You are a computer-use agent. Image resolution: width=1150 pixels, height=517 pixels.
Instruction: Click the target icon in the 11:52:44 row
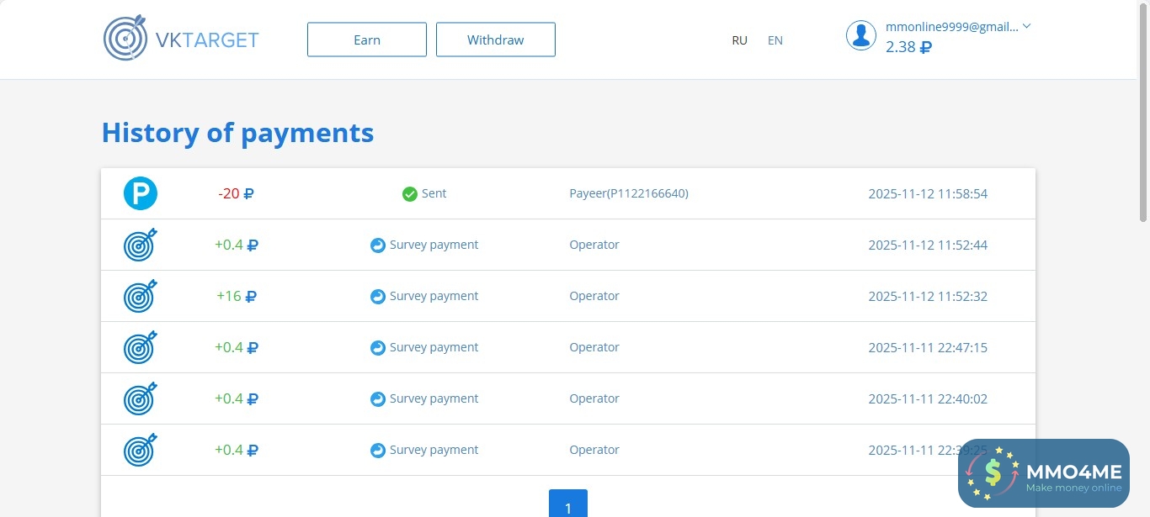(x=141, y=245)
